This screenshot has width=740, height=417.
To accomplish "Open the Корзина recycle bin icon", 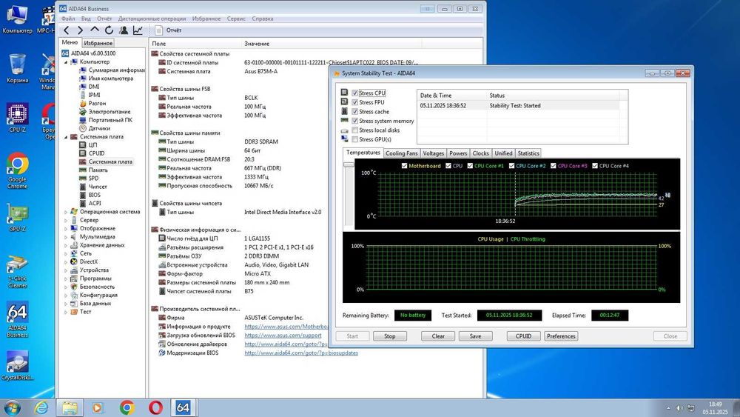I will click(x=17, y=68).
